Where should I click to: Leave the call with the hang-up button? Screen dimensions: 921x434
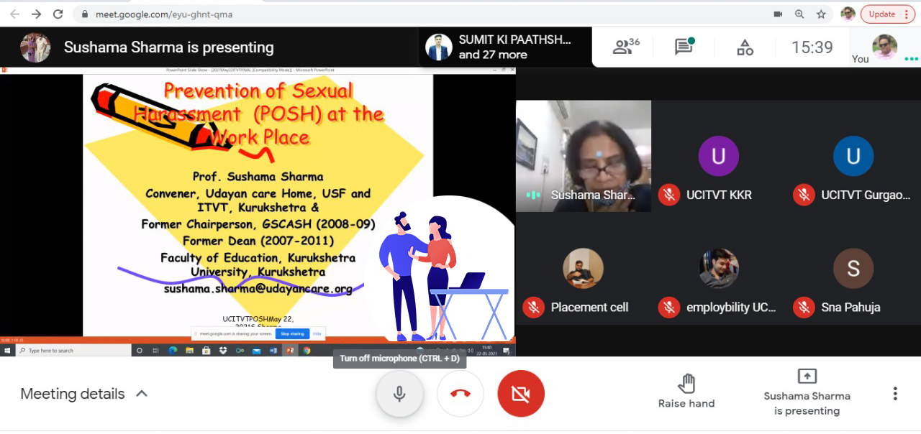460,394
